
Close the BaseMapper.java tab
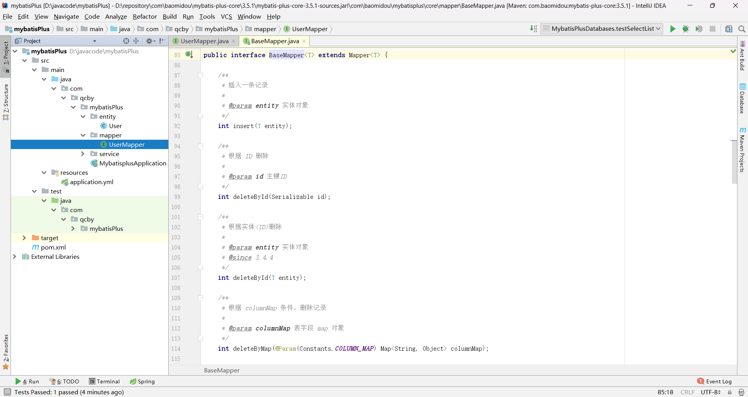(x=304, y=41)
